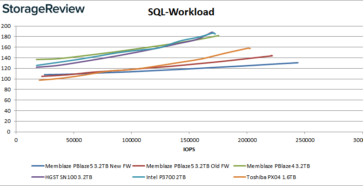Screen dimensions: 363x186
Task: Click orange legend line for Toshiba PX04
Action: coord(240,177)
